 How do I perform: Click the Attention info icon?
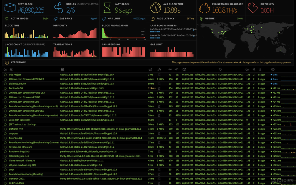tap(7, 62)
